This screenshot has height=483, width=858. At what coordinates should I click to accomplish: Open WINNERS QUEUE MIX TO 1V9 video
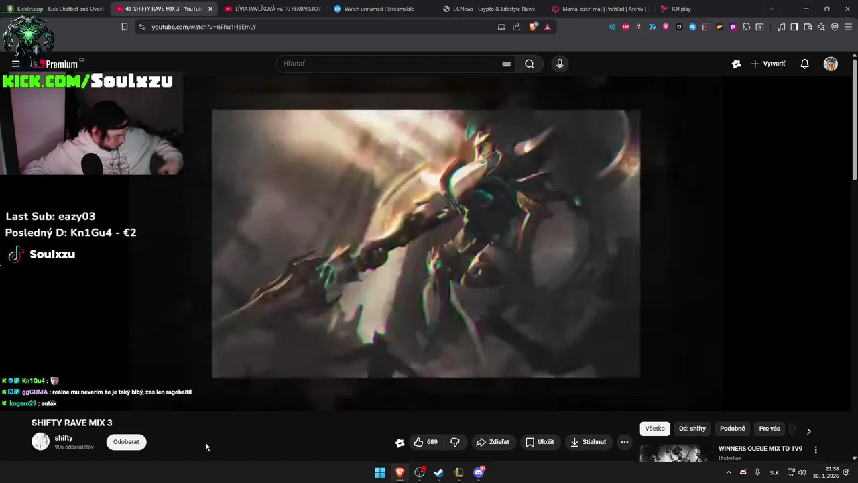760,449
